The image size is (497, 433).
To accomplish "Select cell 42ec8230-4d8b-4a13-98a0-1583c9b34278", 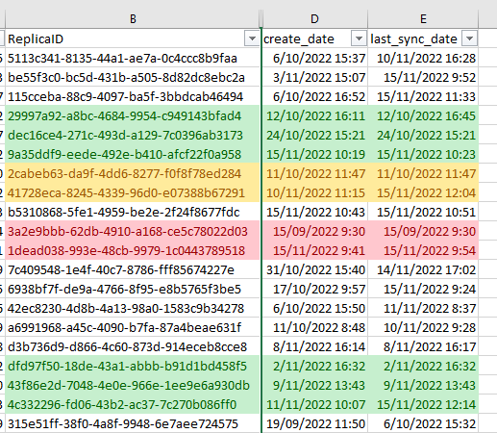I will [133, 308].
